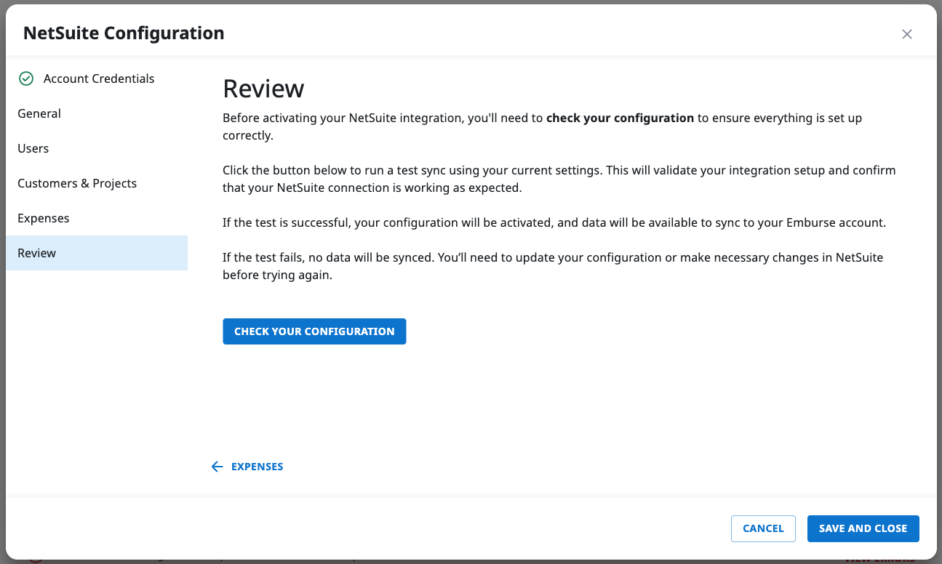
Task: Click the back arrow icon before Expenses
Action: coord(217,467)
